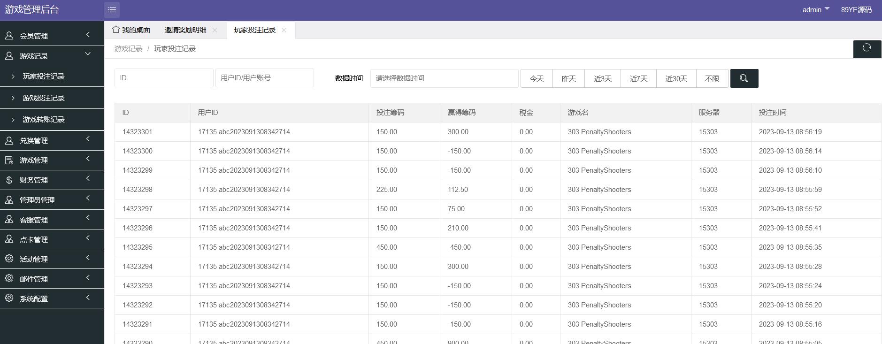This screenshot has height=344, width=882.
Task: Close the 玩家投注记录 tab
Action: tap(284, 30)
